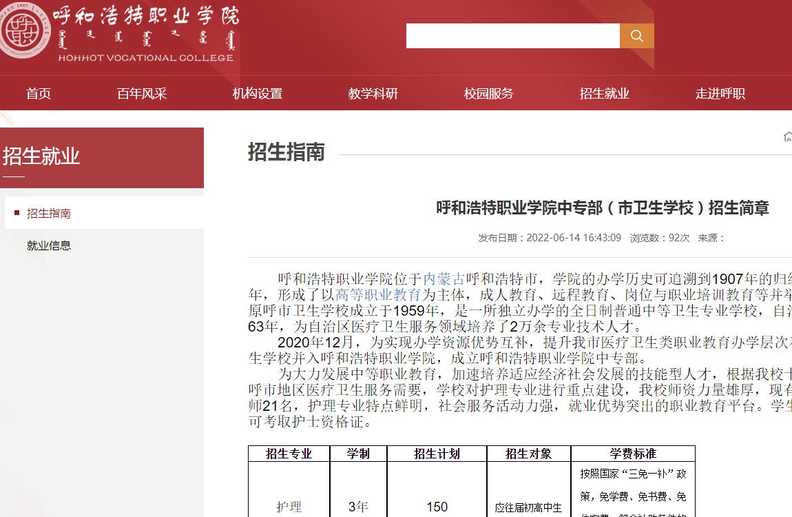Click the HOHHOT VOCATIONAL COLLEGE English name
The width and height of the screenshot is (792, 517).
(146, 58)
